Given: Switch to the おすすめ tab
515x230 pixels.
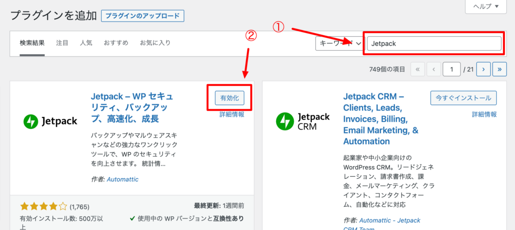Looking at the screenshot, I should point(116,43).
